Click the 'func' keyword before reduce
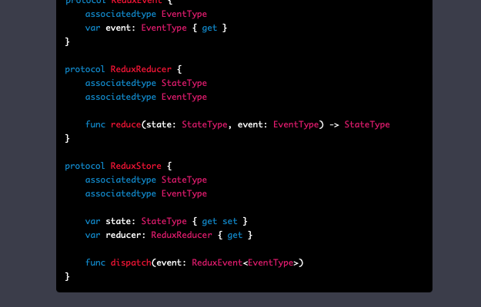This screenshot has width=481, height=307. (95, 124)
